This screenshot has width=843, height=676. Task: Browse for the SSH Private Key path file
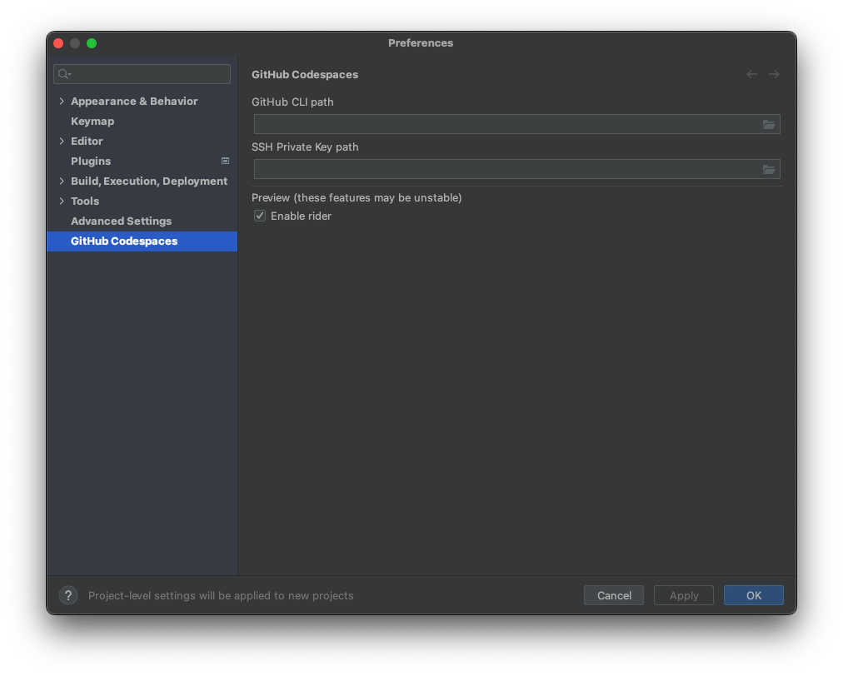tap(769, 169)
